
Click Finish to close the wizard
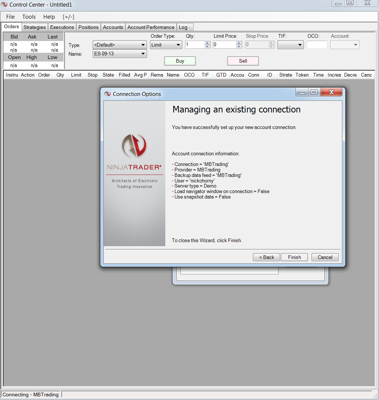[294, 257]
